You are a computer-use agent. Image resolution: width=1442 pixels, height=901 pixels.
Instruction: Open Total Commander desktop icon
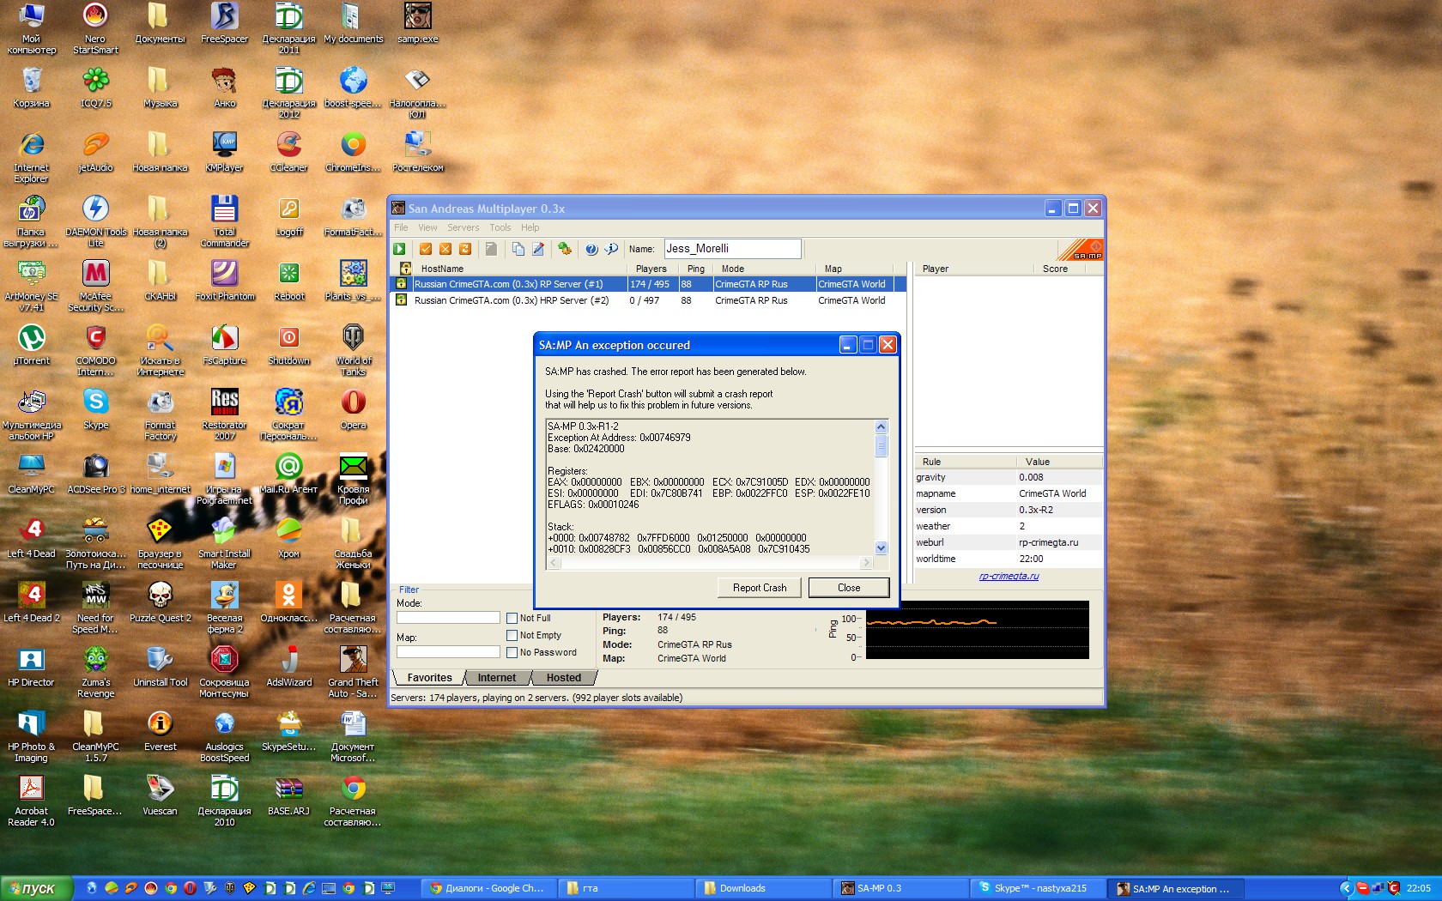click(x=224, y=221)
